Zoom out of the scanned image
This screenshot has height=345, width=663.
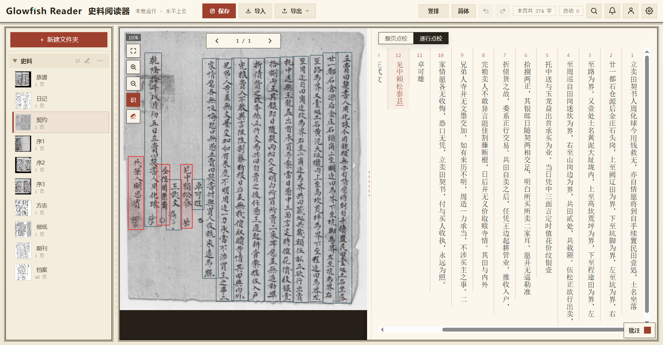[133, 84]
